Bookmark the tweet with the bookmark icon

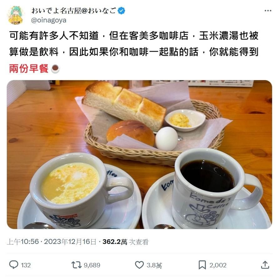pos(202,265)
